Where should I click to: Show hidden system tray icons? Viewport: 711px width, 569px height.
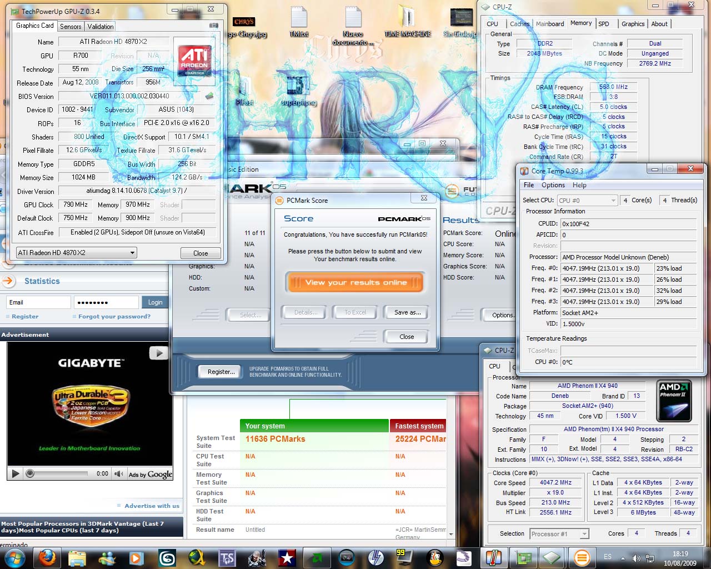coord(623,558)
